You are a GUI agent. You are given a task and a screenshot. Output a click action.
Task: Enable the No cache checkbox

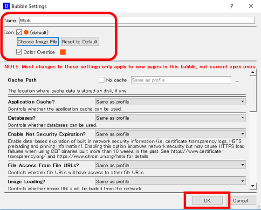tap(102, 80)
